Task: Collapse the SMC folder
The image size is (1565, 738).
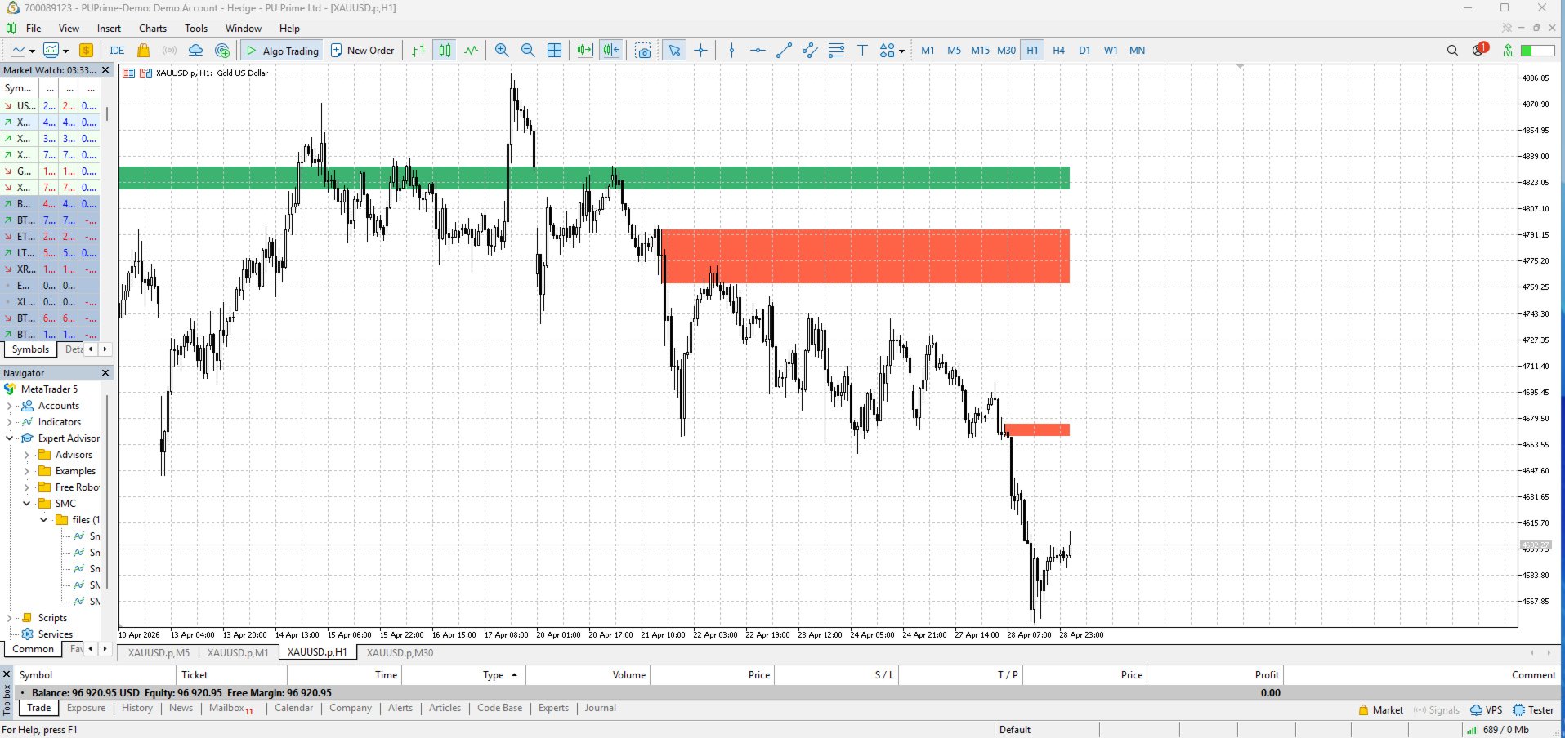Action: (x=26, y=504)
